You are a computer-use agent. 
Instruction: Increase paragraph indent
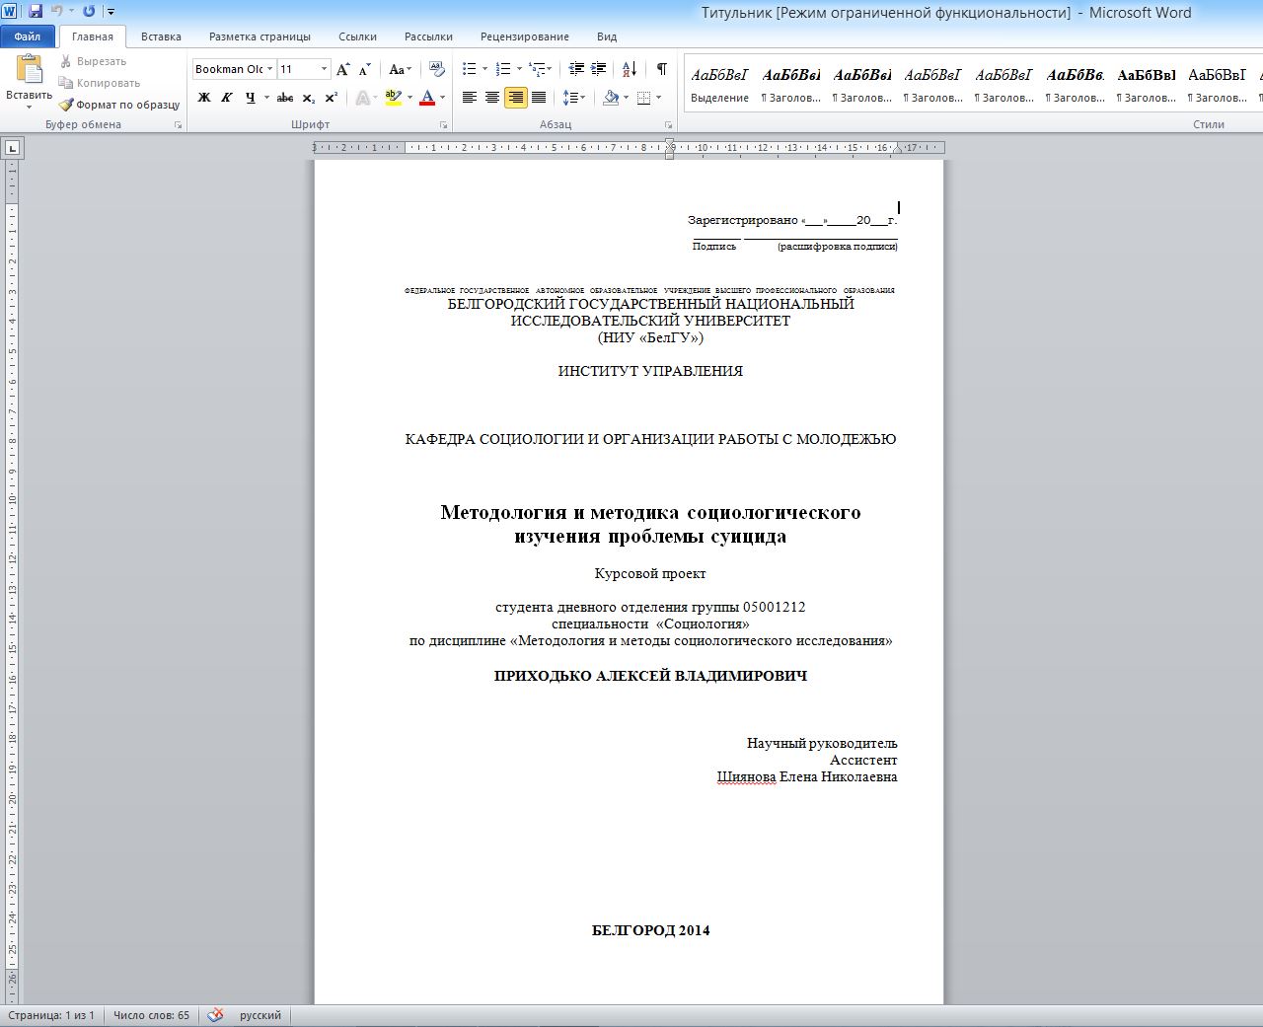[599, 69]
